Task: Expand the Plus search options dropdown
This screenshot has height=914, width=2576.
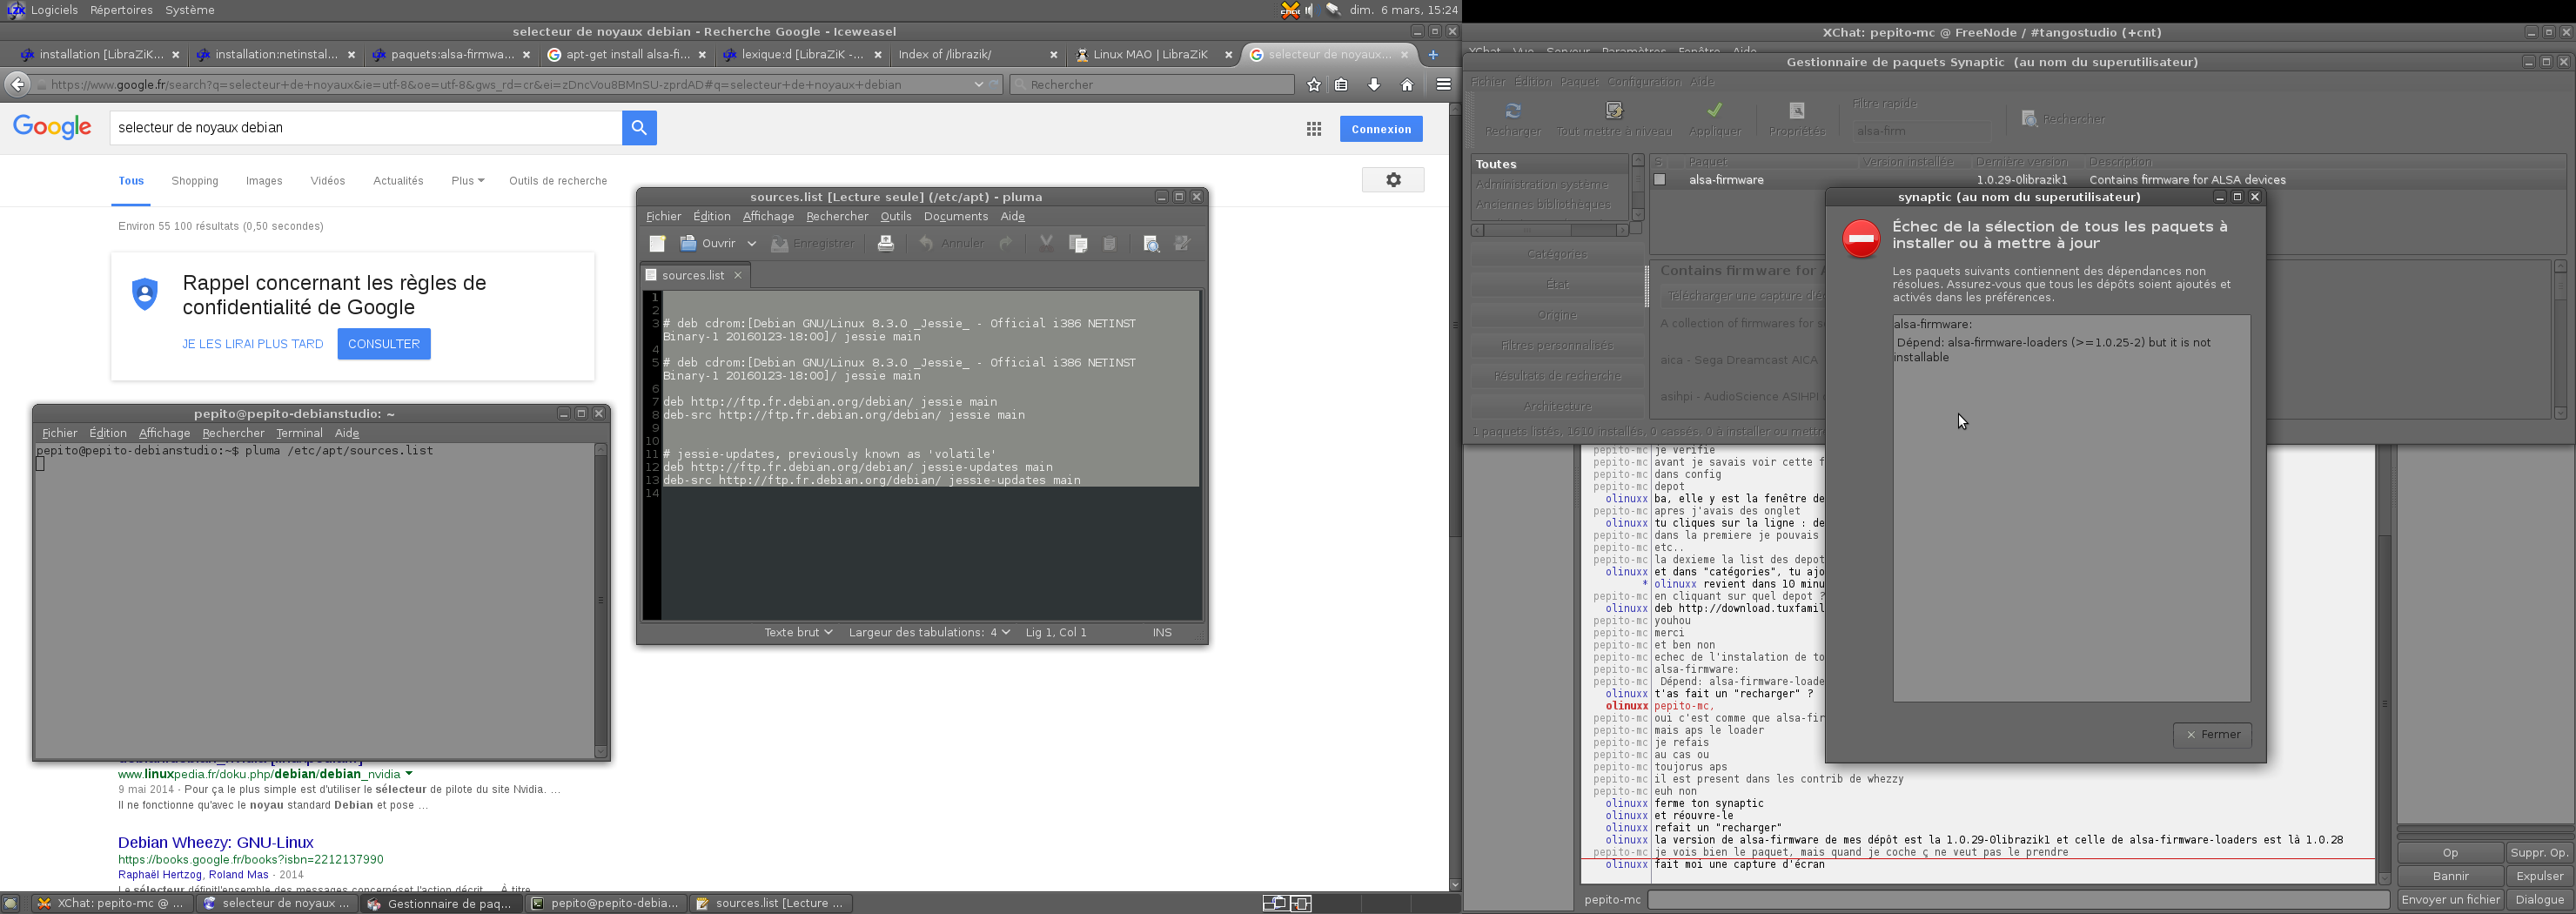Action: point(467,181)
